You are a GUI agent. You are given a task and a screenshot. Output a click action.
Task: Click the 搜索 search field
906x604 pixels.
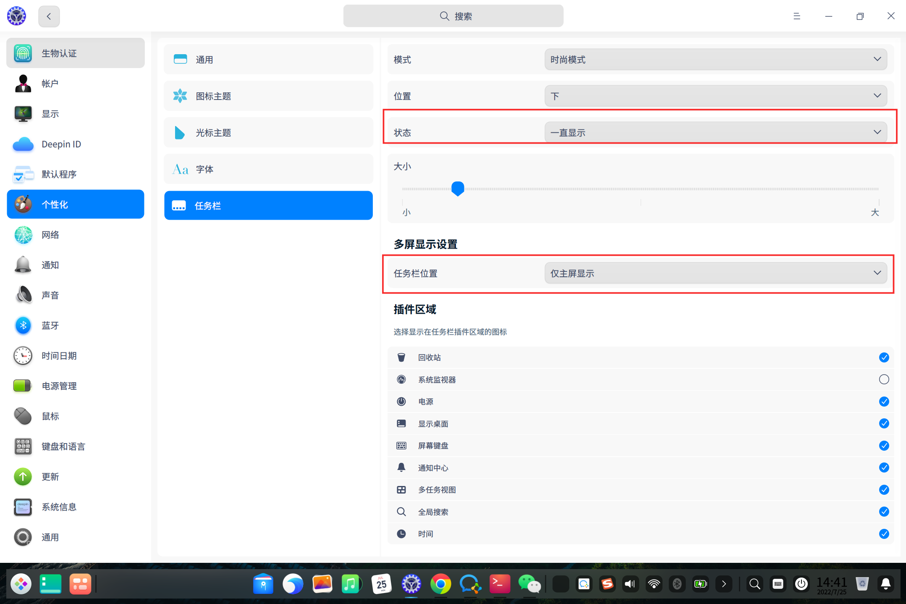[x=453, y=16]
